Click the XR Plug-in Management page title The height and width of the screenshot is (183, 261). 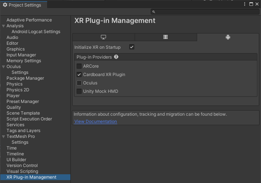tap(115, 21)
